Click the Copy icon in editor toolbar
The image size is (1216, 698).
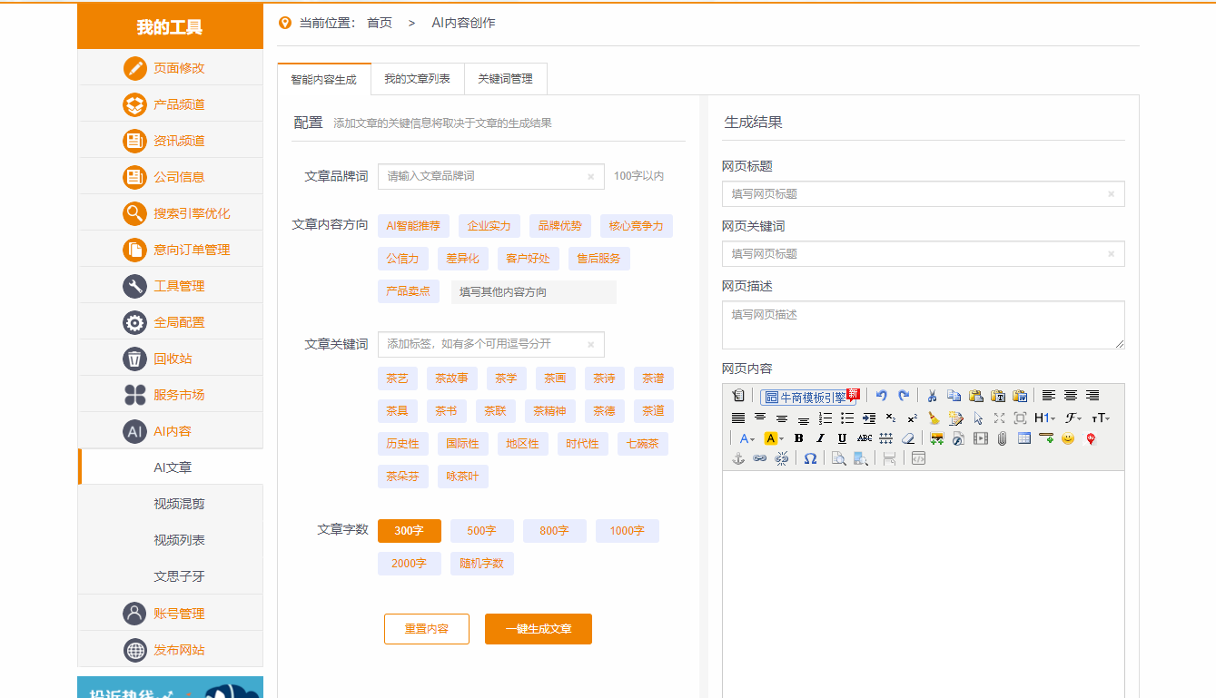tap(954, 396)
